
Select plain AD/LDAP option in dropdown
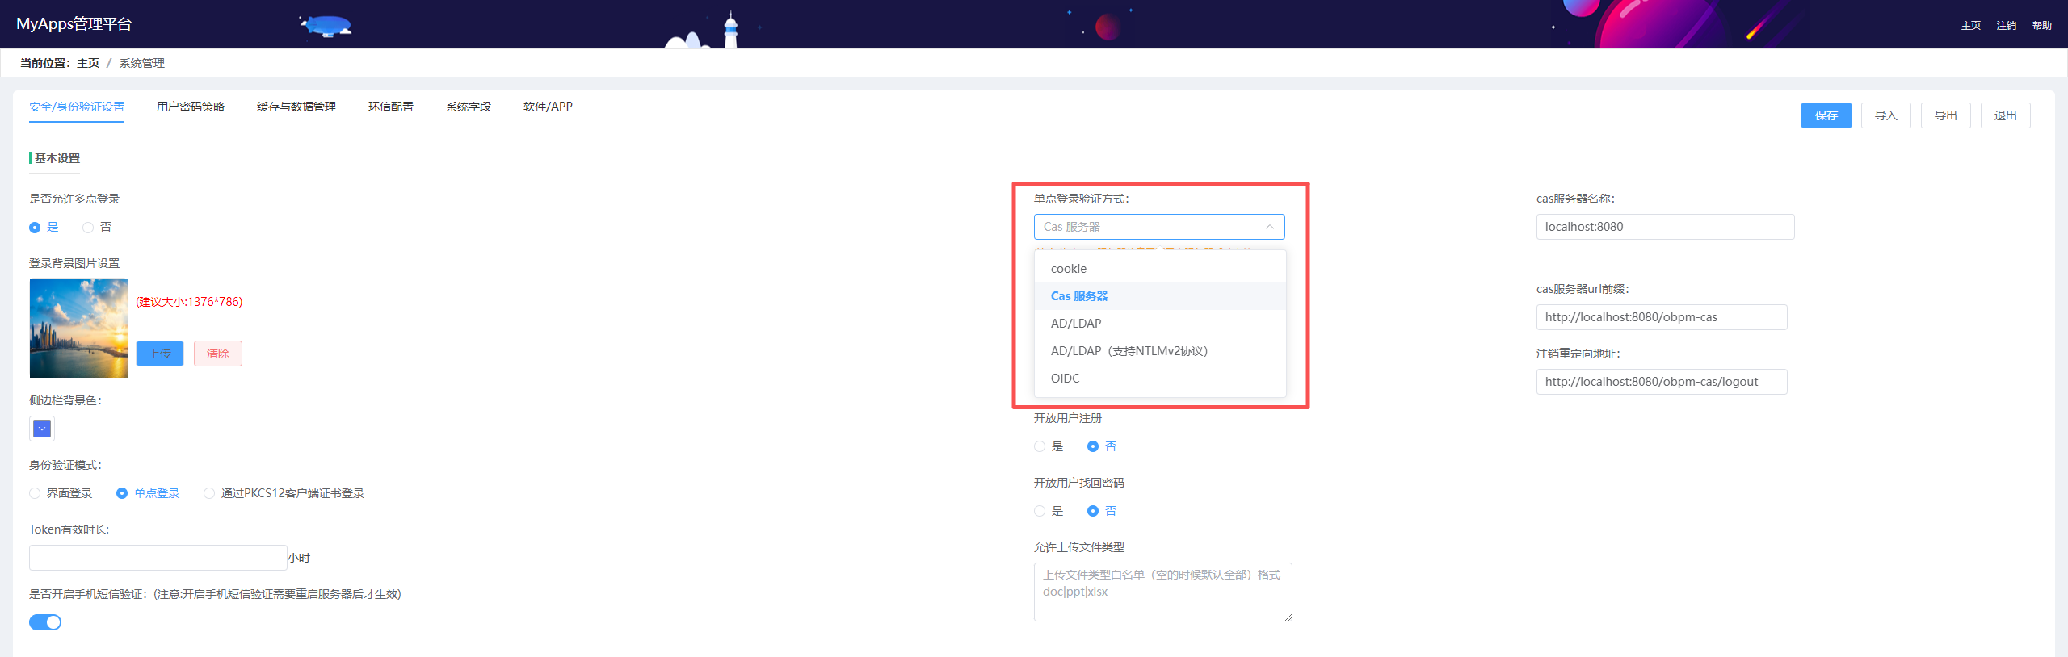(1160, 324)
